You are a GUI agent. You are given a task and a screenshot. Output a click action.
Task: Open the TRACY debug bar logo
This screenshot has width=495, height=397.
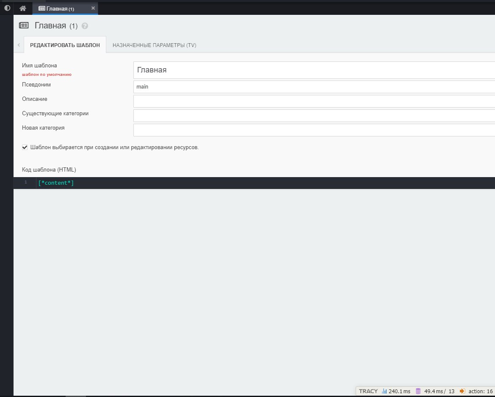368,391
